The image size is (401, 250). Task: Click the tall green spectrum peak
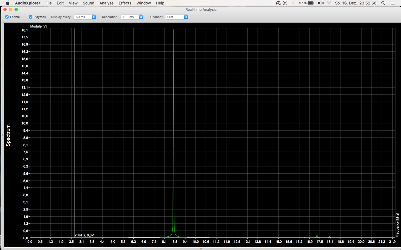(x=173, y=133)
